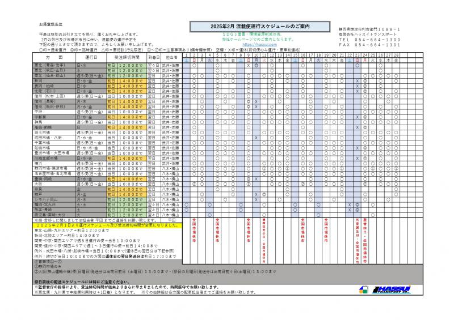Viewport: 454px width, 320px height.
Task: Select the 東北・山陽・九州エリア⇒前日12:00まで note
Action: point(72,231)
